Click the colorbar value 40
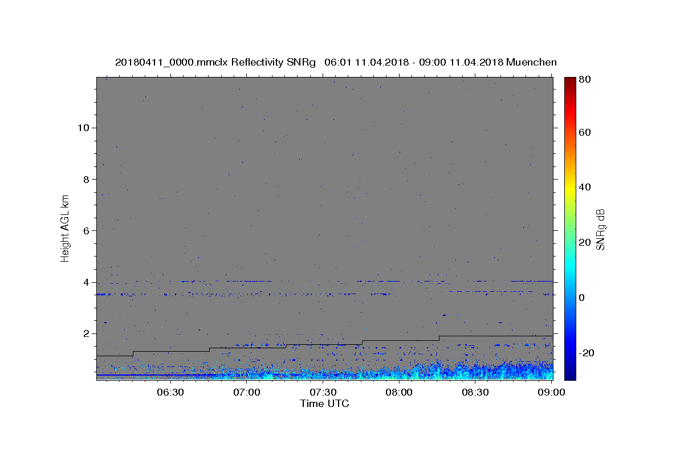The image size is (684, 456). 584,187
